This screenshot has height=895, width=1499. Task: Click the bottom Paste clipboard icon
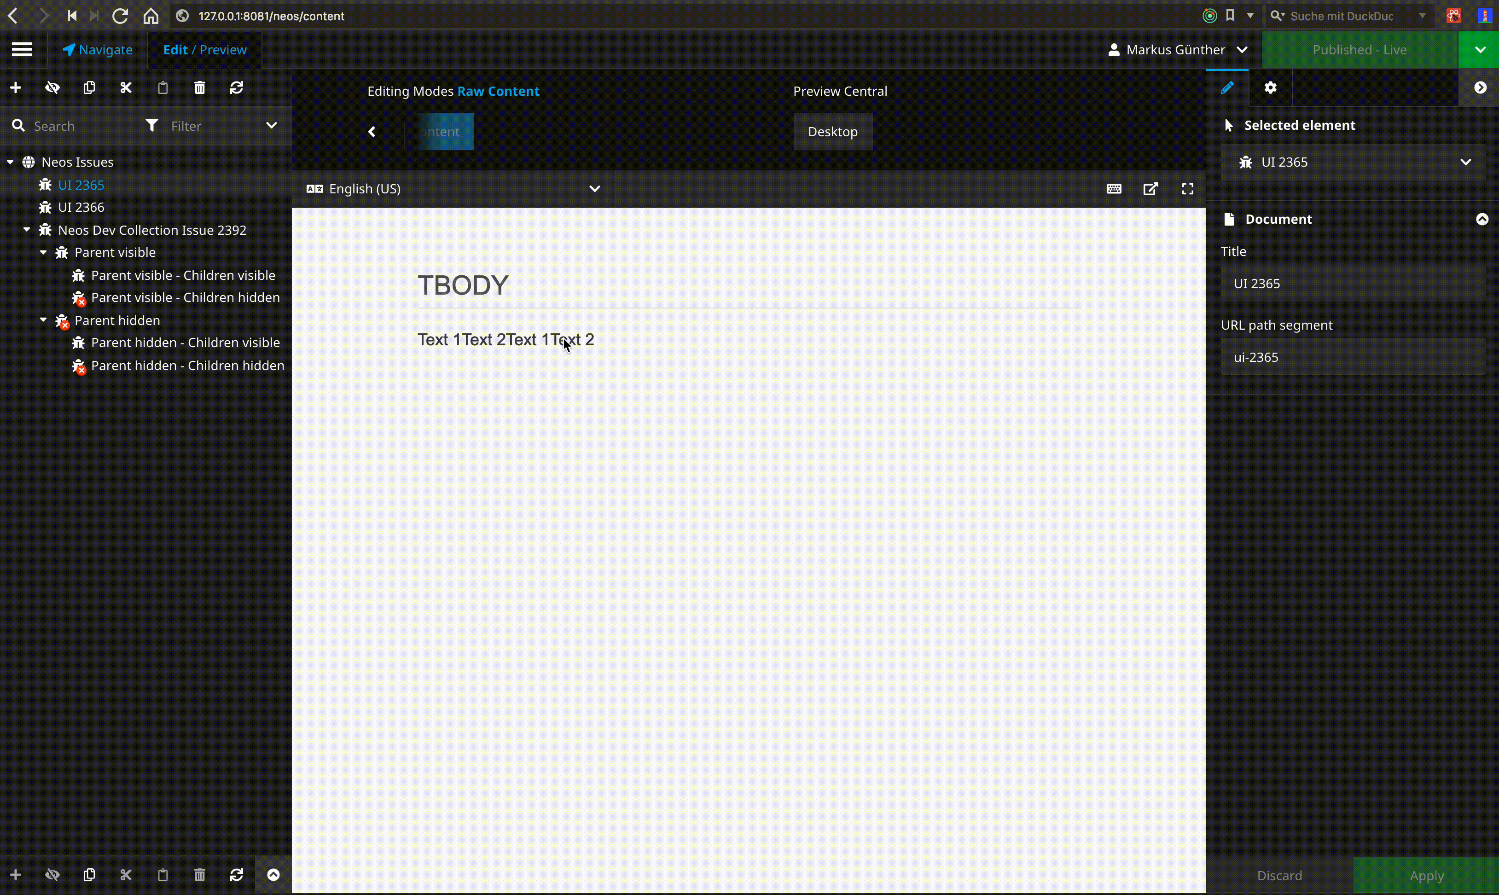[163, 875]
